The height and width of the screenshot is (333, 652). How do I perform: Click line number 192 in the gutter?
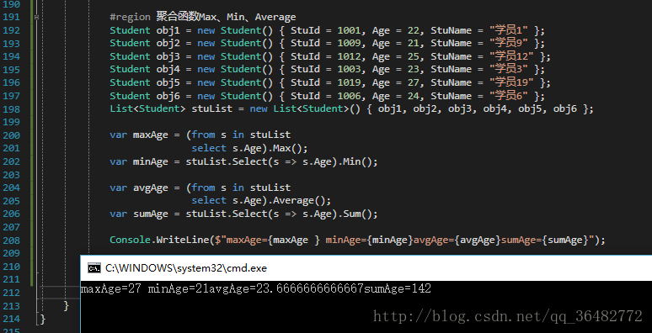(11, 30)
